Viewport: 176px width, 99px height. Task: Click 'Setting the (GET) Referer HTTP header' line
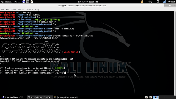pyautogui.click(x=30, y=71)
